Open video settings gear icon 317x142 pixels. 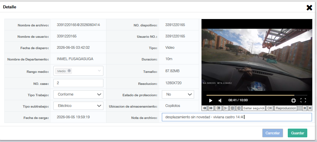pos(293,100)
